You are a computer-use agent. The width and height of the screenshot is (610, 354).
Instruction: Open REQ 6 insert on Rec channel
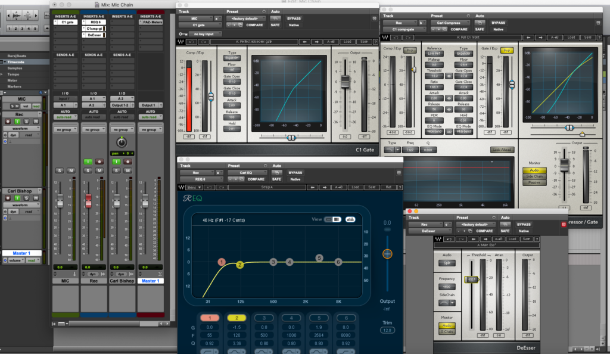tap(94, 22)
